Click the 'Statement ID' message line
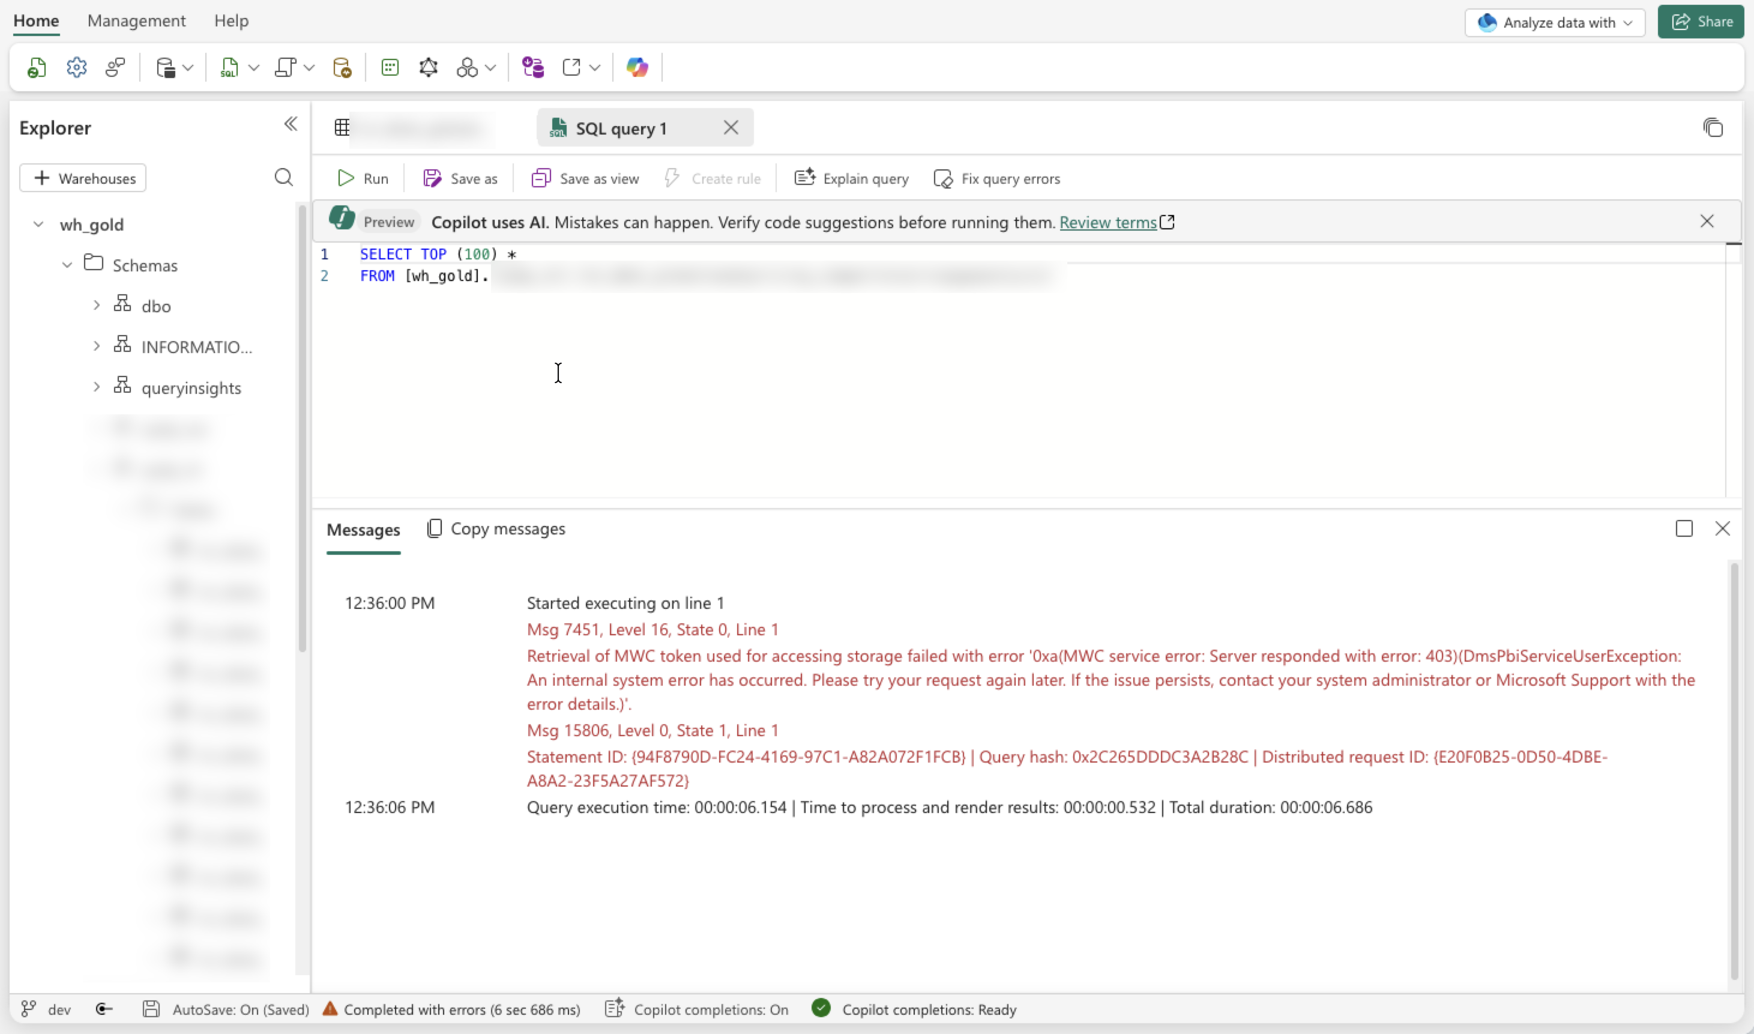Screen dimensions: 1754x1034 [x=1067, y=769]
